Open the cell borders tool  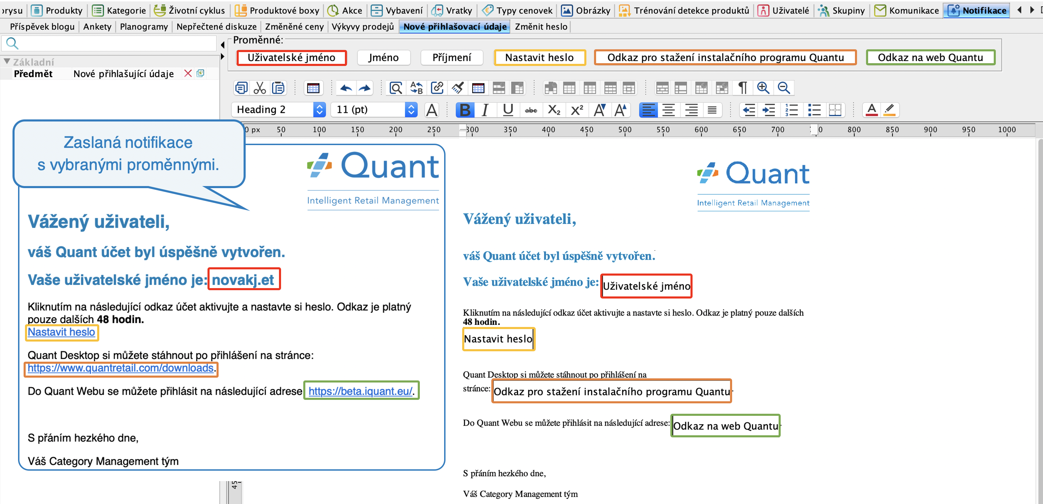click(835, 110)
